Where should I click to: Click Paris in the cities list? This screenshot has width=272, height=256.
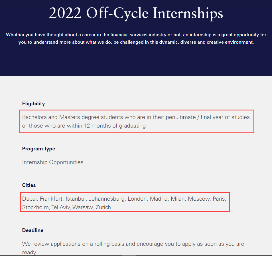point(219,199)
